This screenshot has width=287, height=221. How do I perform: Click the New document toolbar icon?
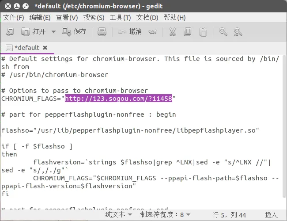[x=10, y=32]
